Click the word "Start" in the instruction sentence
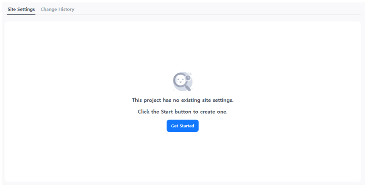Image resolution: width=366 pixels, height=186 pixels. (167, 112)
